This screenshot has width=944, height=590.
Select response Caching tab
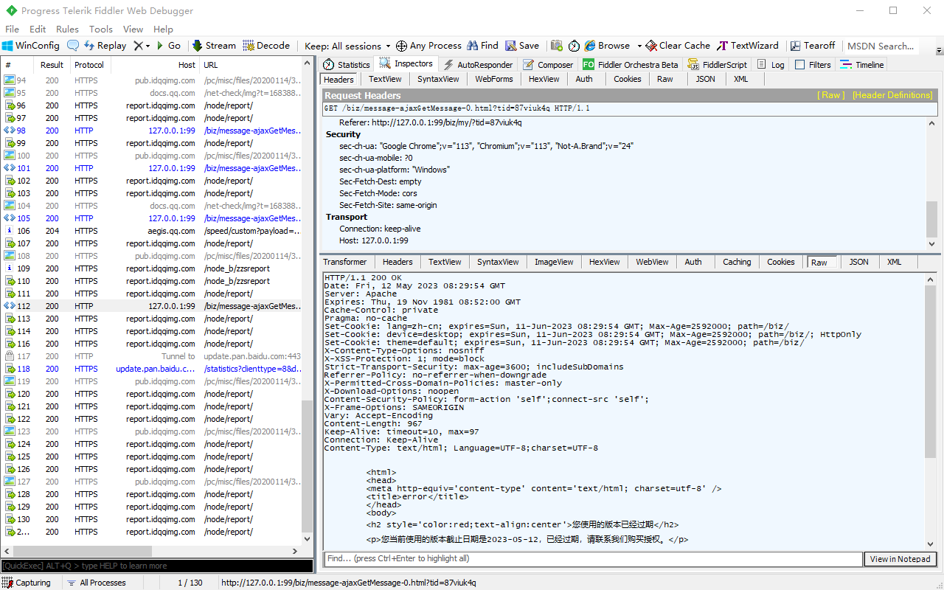coord(737,262)
